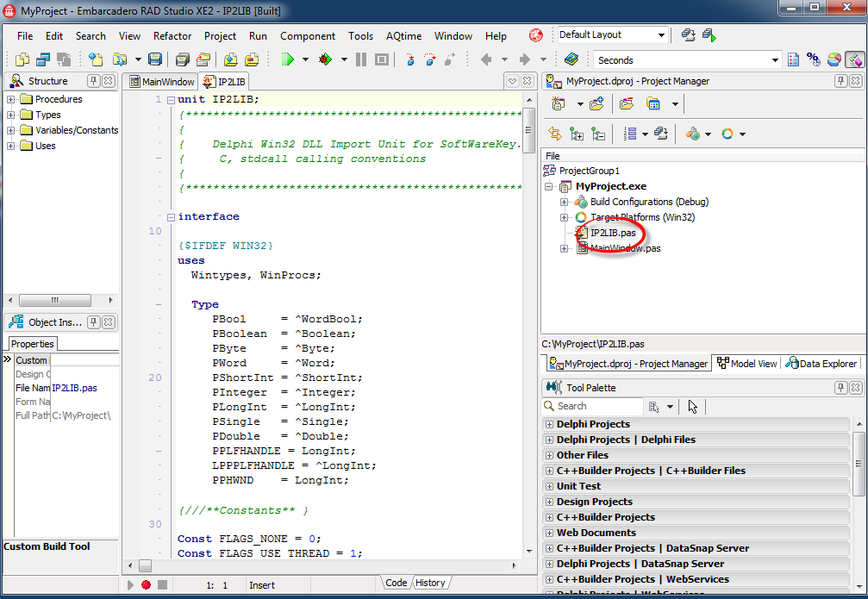Toggle the Tool Palette pin button
The image size is (868, 599).
point(840,388)
